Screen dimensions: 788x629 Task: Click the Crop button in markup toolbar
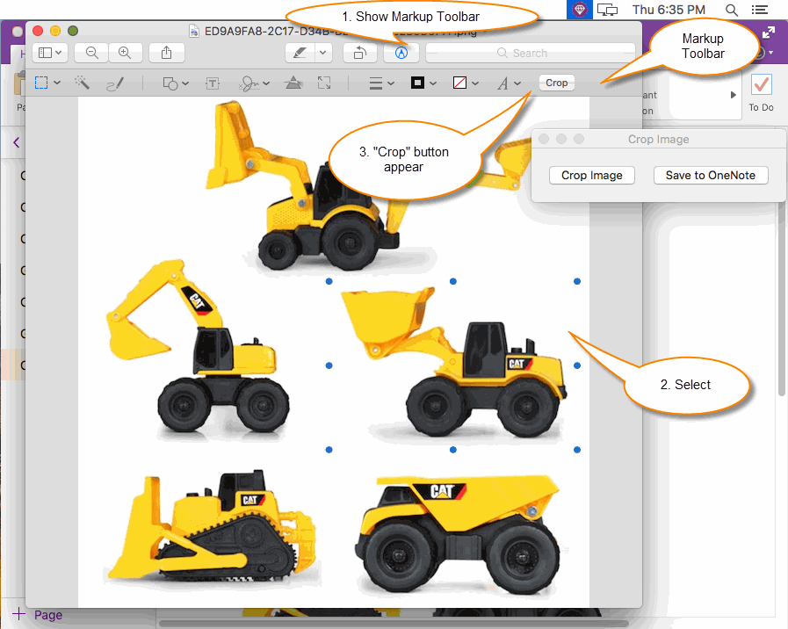(x=556, y=83)
